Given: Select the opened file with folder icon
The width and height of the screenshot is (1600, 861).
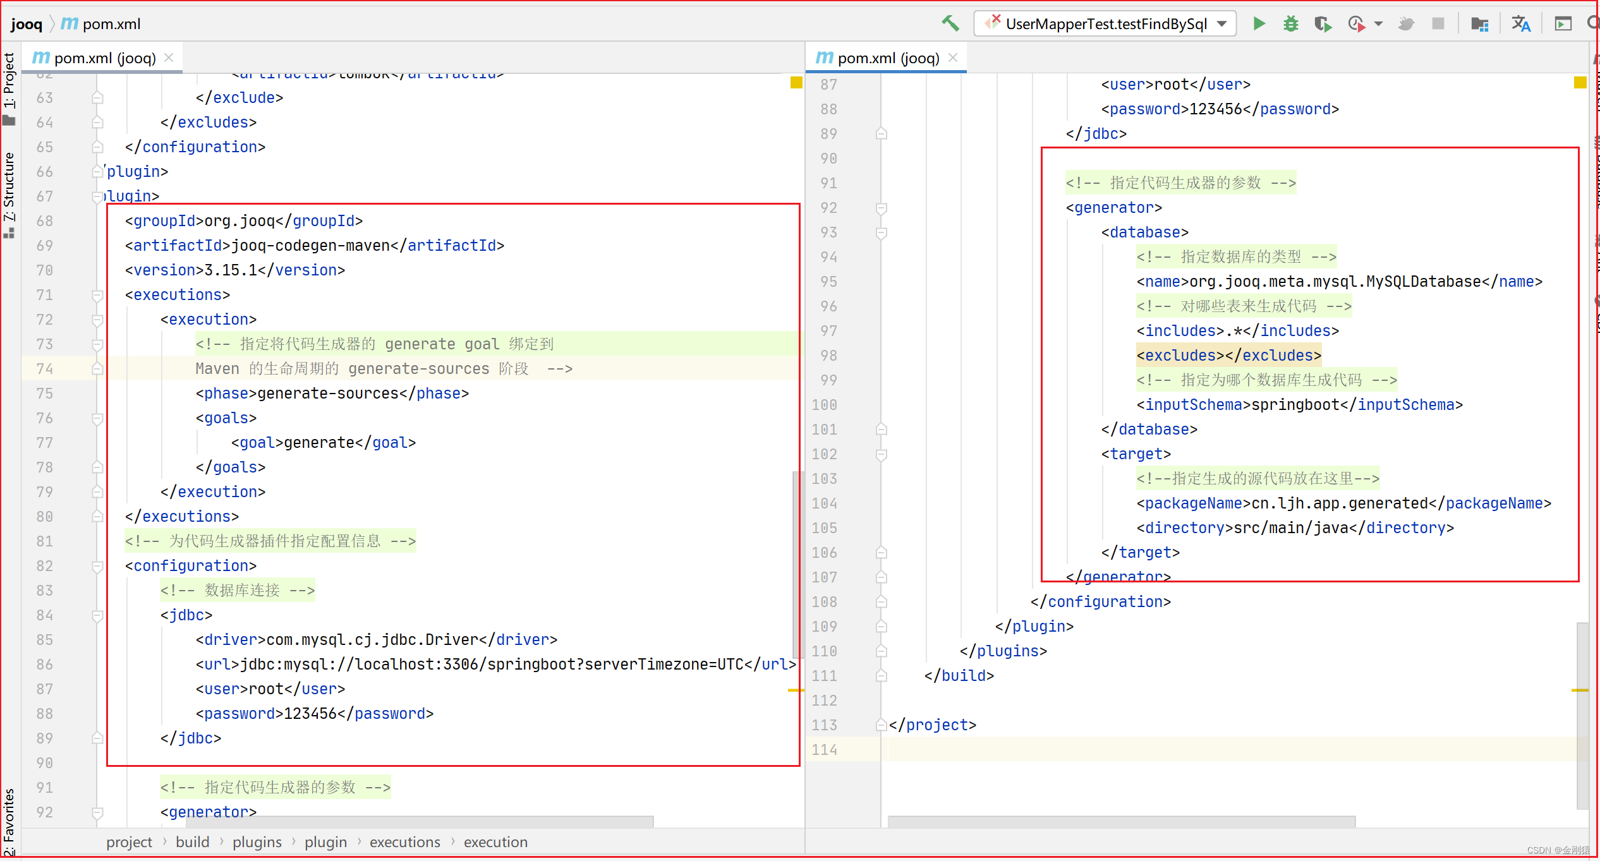Looking at the screenshot, I should coord(1479,23).
